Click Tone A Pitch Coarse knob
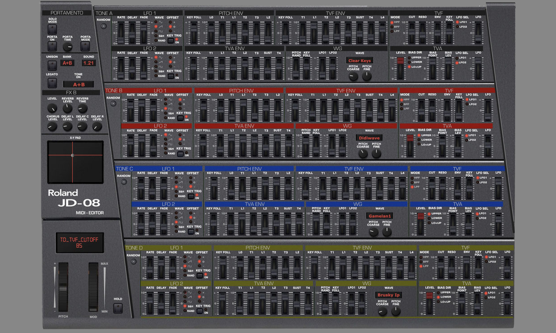 tap(353, 76)
